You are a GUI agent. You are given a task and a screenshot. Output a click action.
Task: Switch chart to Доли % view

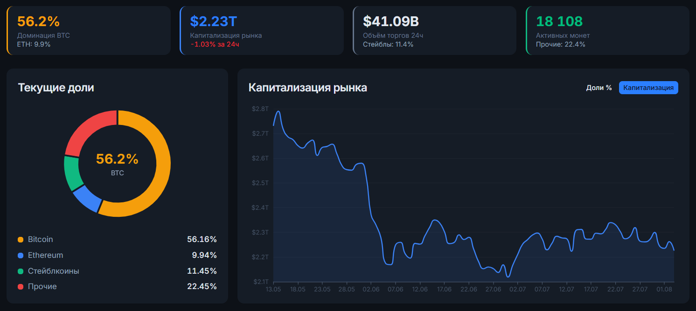[599, 88]
